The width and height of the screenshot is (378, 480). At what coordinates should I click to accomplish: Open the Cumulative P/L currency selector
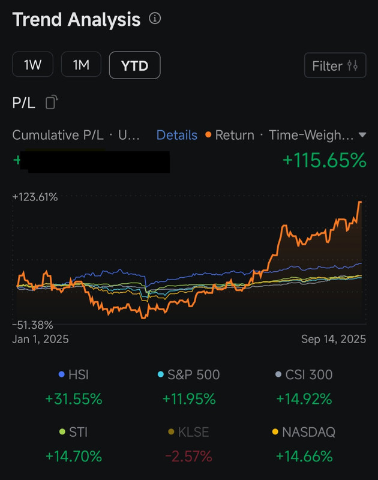(76, 135)
